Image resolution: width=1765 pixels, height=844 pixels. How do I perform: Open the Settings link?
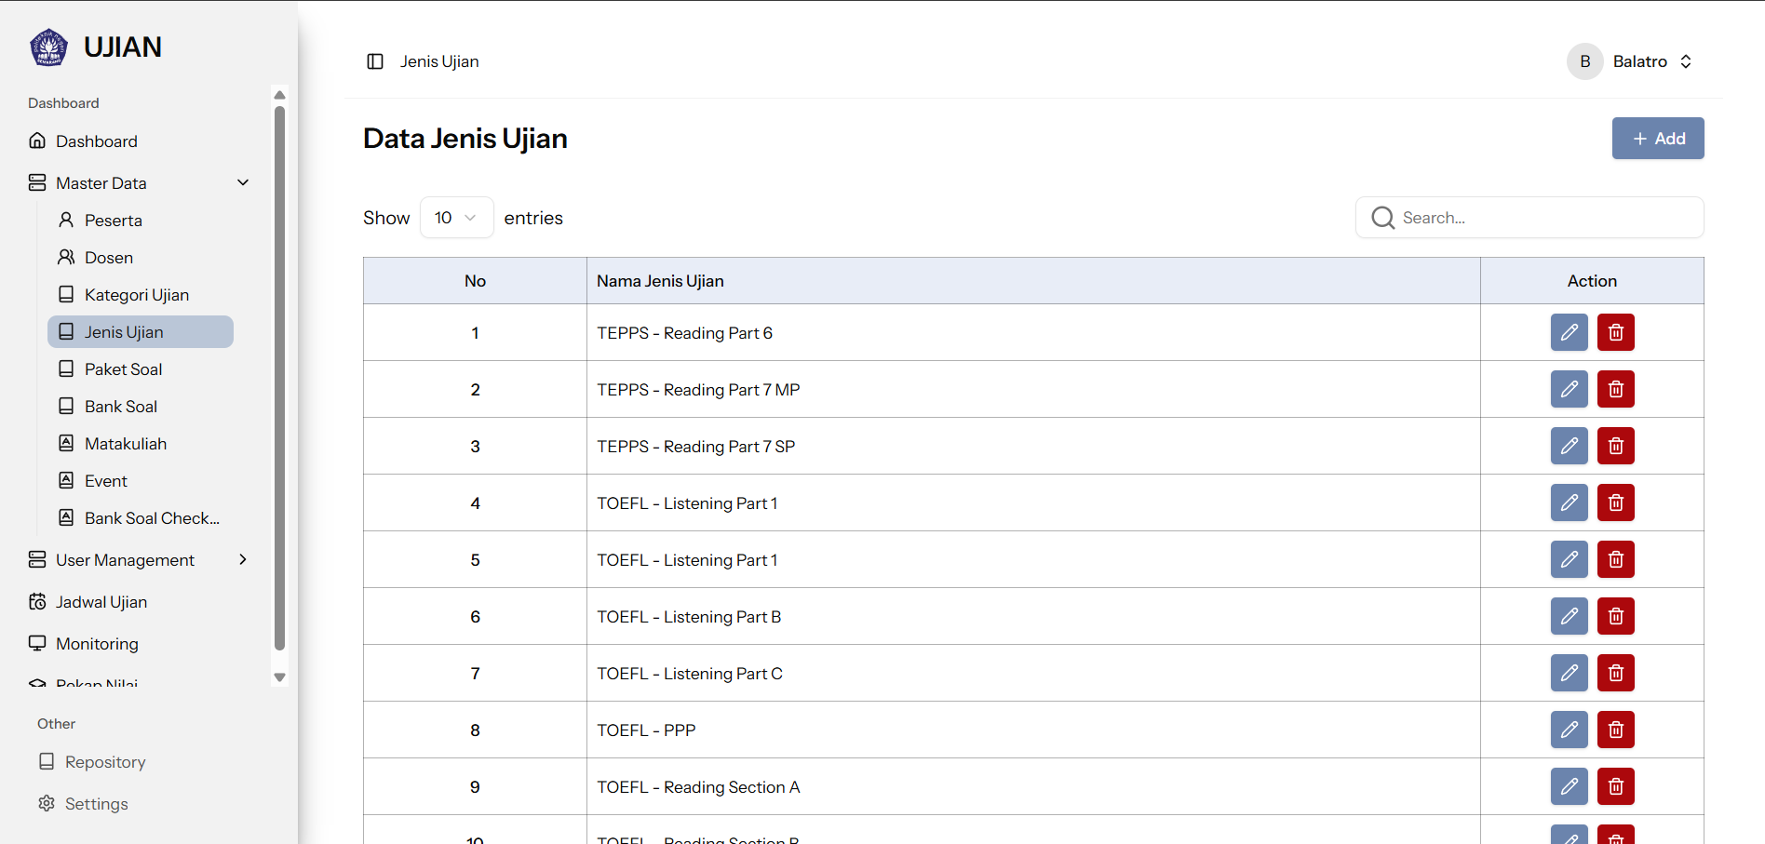click(x=96, y=804)
